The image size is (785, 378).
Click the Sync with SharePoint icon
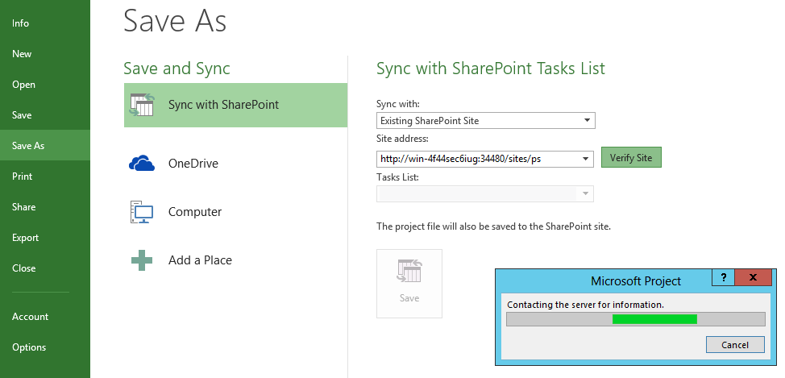pos(143,105)
